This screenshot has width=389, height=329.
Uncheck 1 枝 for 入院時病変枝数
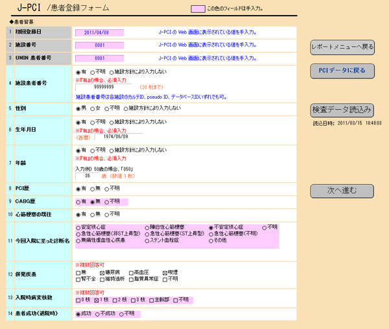pos(97,300)
